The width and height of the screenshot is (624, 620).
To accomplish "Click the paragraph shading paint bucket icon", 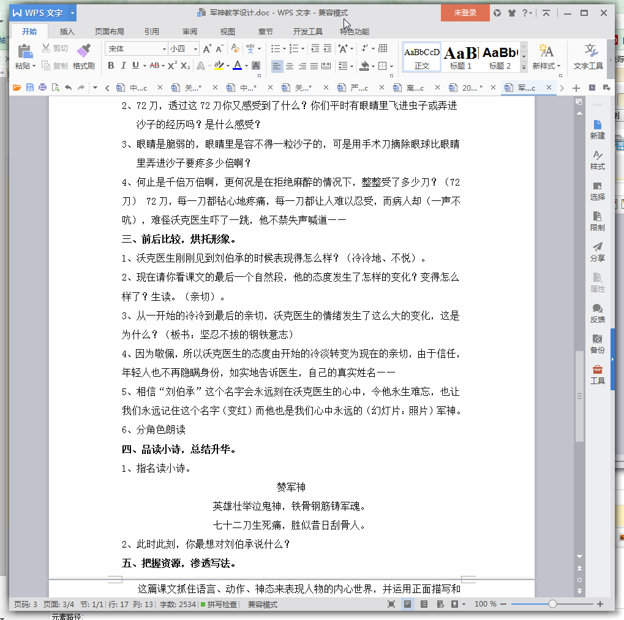I will point(364,66).
